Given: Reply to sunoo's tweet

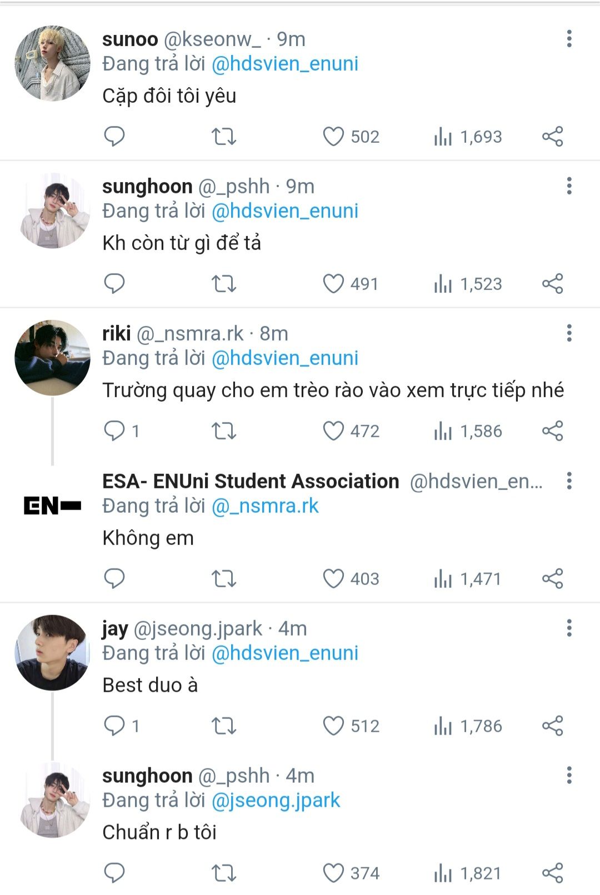Looking at the screenshot, I should (x=114, y=137).
